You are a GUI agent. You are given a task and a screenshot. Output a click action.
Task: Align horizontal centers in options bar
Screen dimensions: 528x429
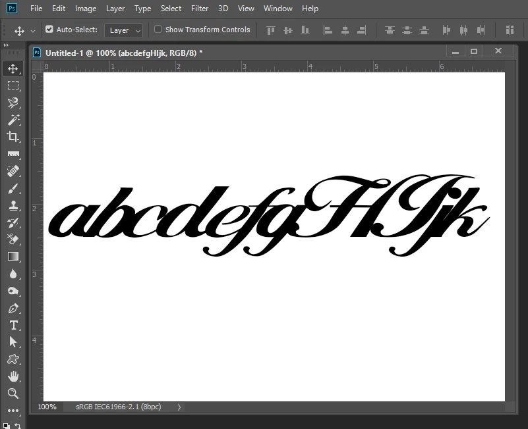[345, 30]
